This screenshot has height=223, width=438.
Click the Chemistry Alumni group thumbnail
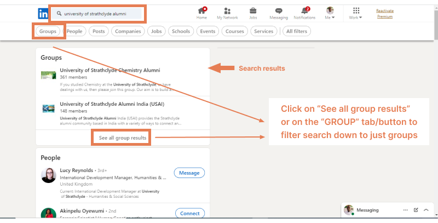48,75
